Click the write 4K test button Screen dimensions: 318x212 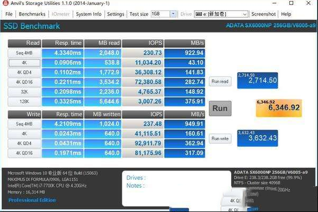(24, 134)
